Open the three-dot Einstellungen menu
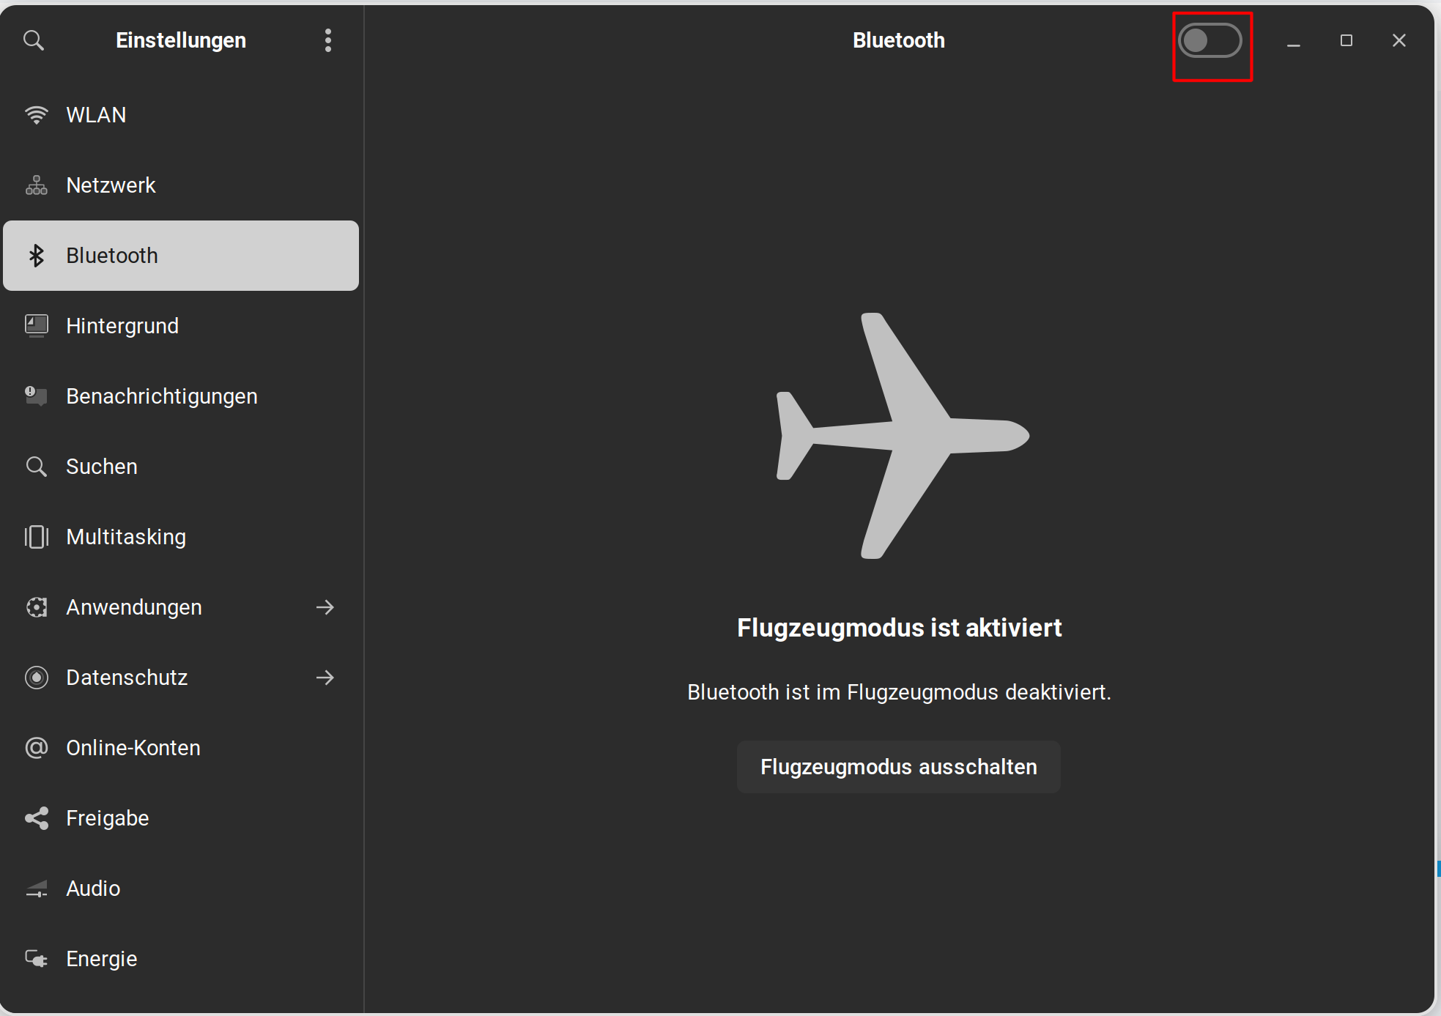 coord(328,40)
